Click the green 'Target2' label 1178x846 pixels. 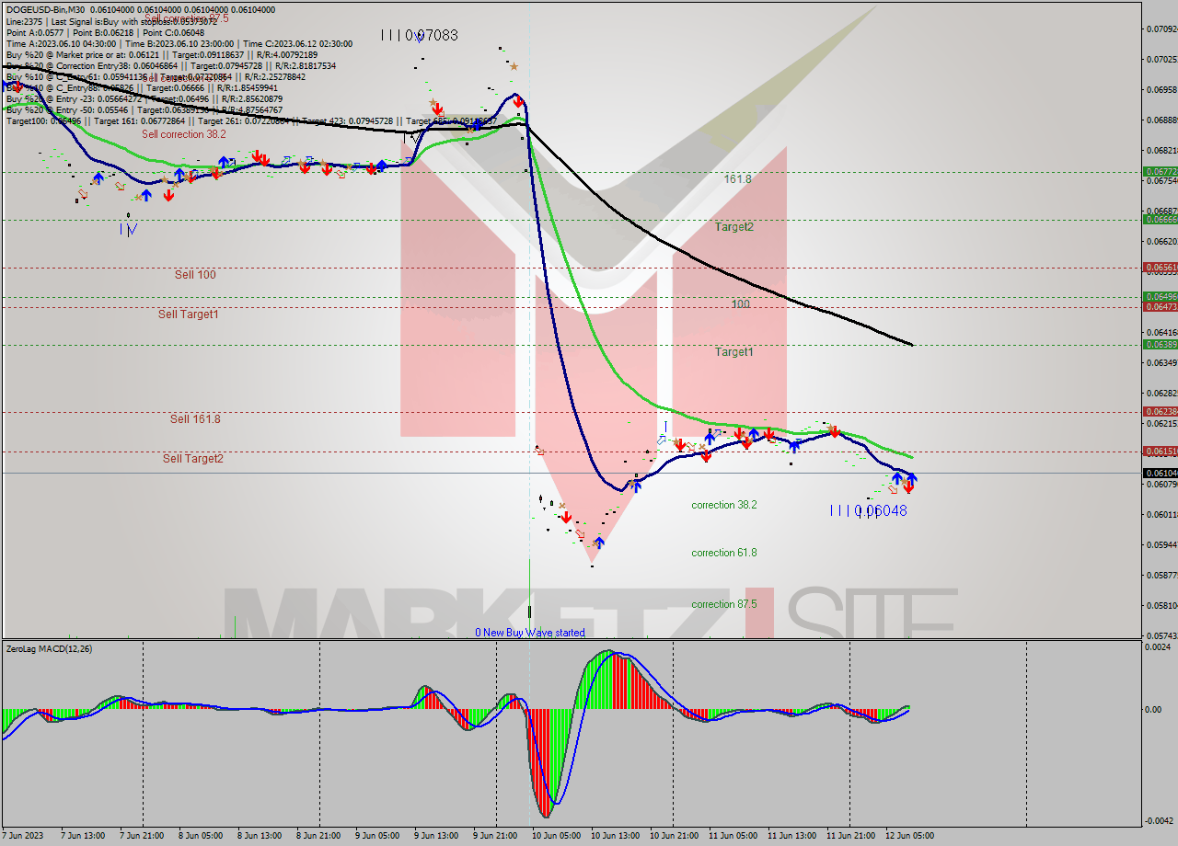[x=734, y=226]
